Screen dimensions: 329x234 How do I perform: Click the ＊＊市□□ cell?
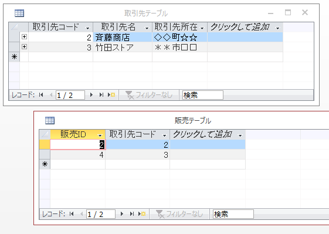click(x=179, y=47)
